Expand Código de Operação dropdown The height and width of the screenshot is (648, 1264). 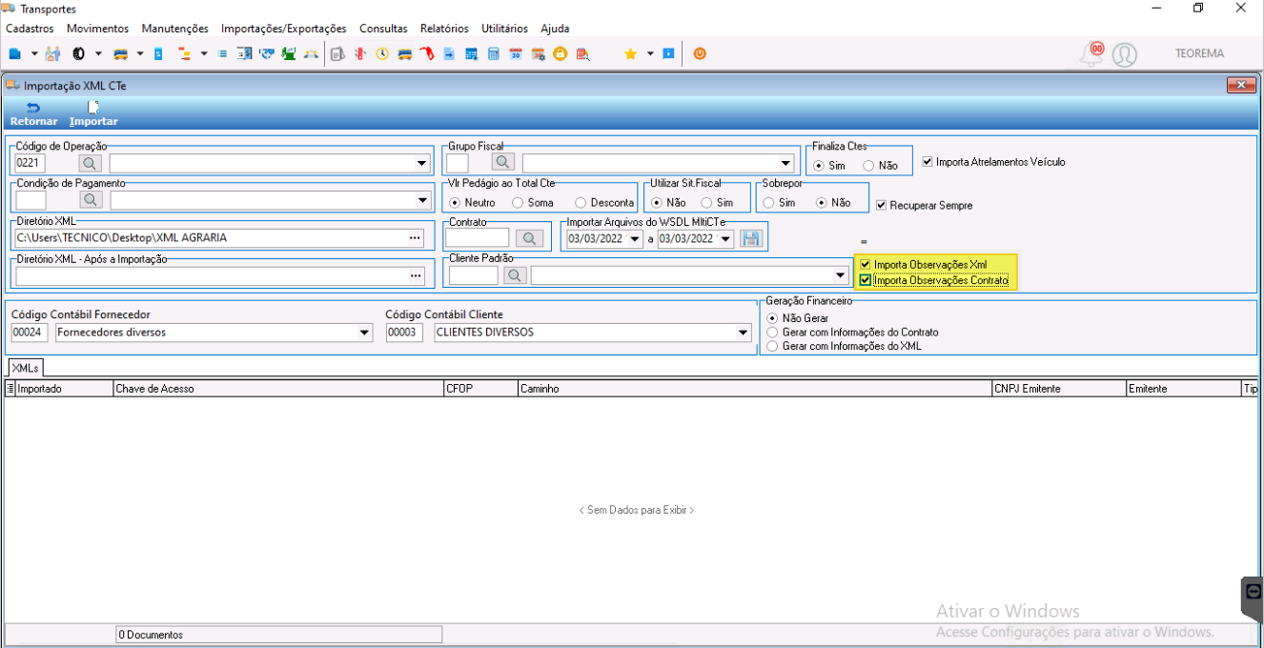tap(422, 163)
